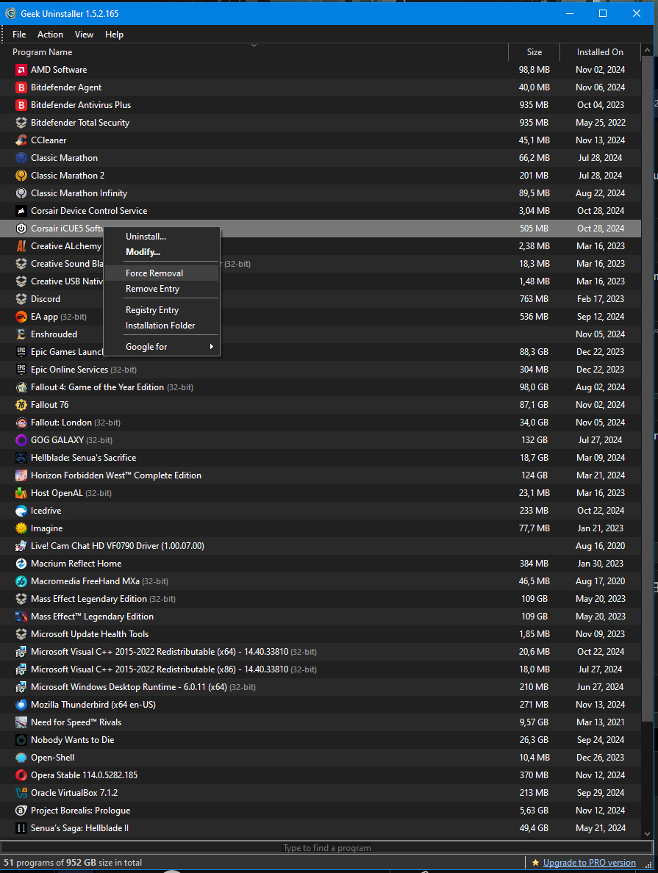
Task: Click the Host OpenAL icon
Action: [21, 493]
